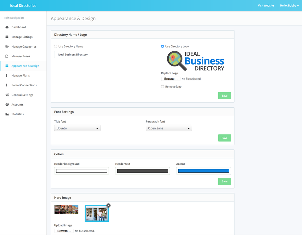
Task: Browse for a hero image upload
Action: pyautogui.click(x=64, y=231)
